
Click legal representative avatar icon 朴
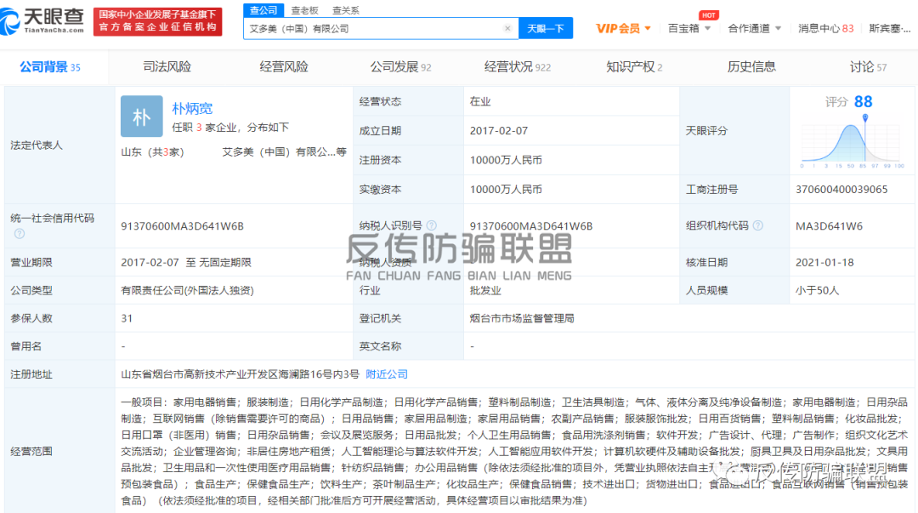point(141,116)
